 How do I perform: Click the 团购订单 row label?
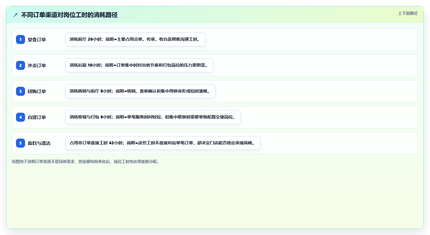tap(37, 91)
